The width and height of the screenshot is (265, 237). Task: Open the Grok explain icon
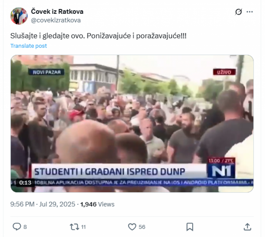pos(238,12)
